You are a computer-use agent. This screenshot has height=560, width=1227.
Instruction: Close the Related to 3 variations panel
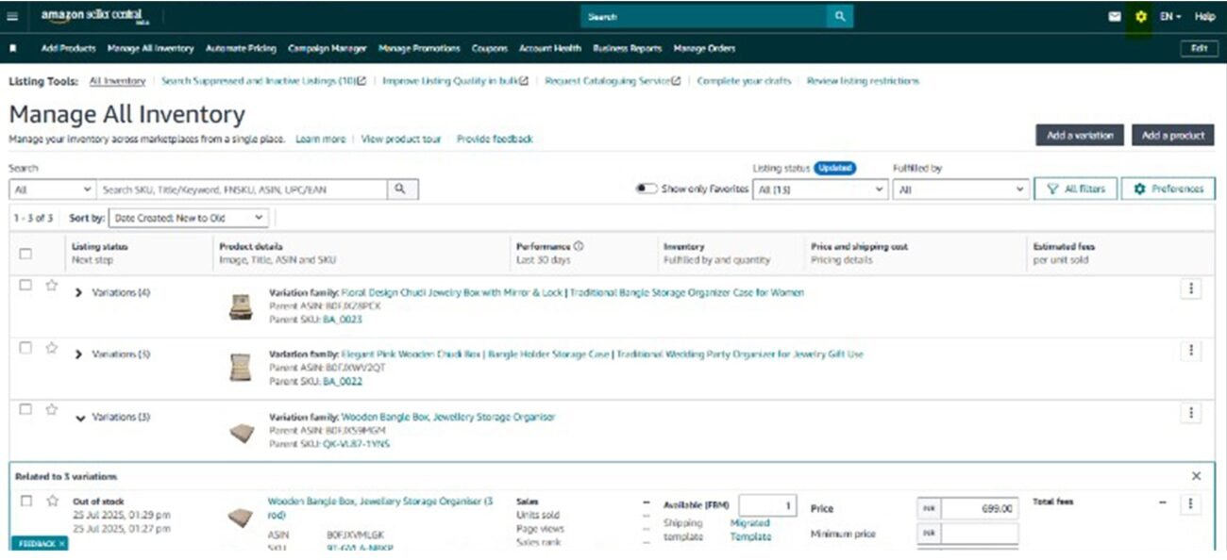1196,476
